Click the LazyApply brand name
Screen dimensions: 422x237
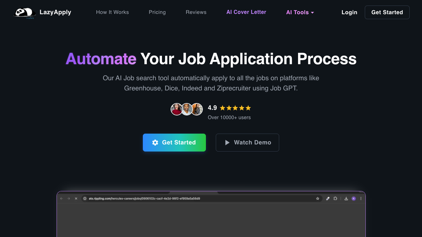[55, 12]
